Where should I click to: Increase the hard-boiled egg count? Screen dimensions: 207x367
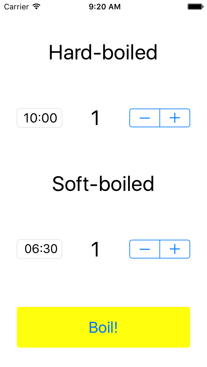(175, 118)
